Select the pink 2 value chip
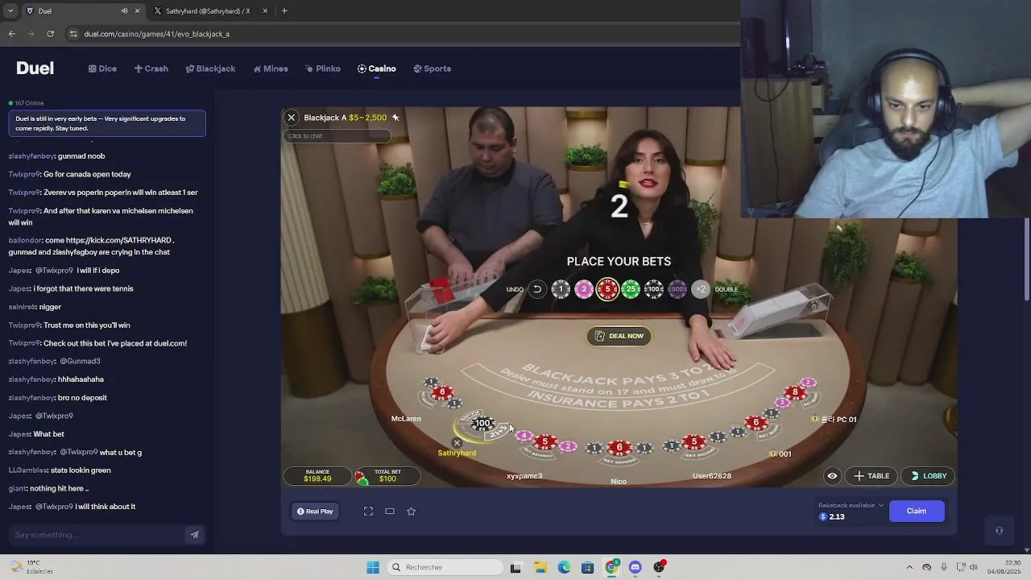1031x580 pixels. [584, 289]
